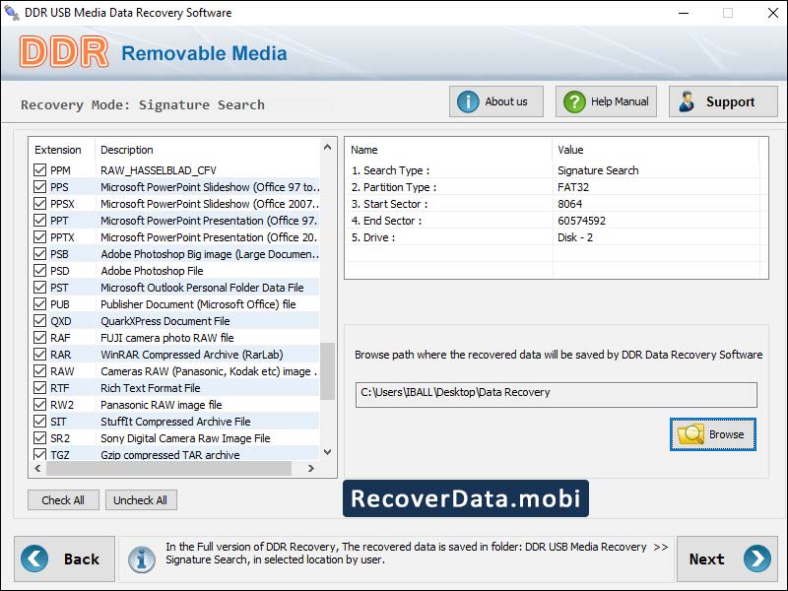This screenshot has height=591, width=788.
Task: Click the Check All button
Action: 63,500
